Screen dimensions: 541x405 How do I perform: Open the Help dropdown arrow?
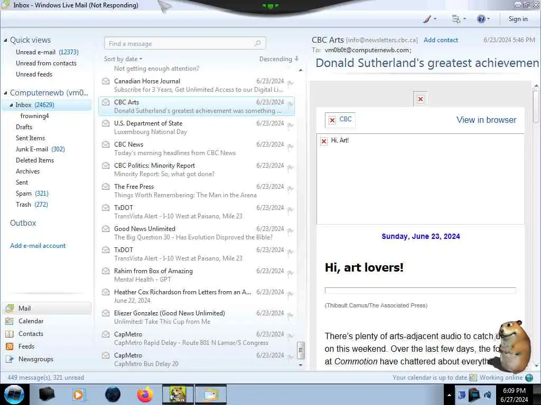pos(489,19)
